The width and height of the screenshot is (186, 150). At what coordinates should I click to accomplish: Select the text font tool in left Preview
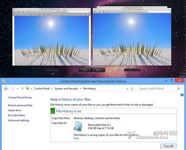pyautogui.click(x=48, y=15)
